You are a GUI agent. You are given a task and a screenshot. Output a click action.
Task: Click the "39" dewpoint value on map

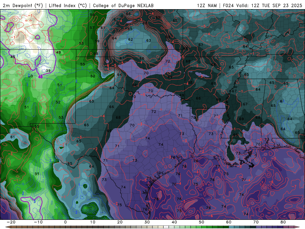48,71
